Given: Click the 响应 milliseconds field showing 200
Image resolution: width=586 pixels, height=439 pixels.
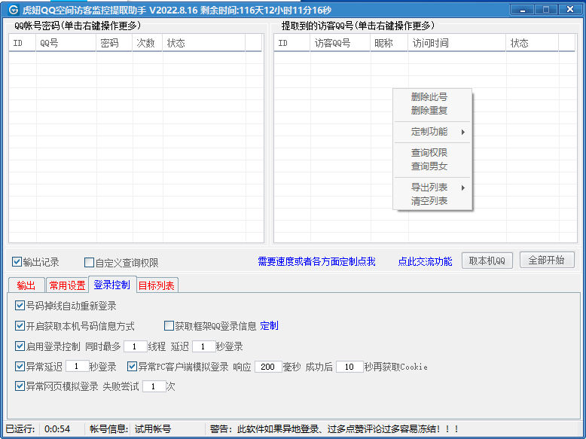Looking at the screenshot, I should [267, 367].
